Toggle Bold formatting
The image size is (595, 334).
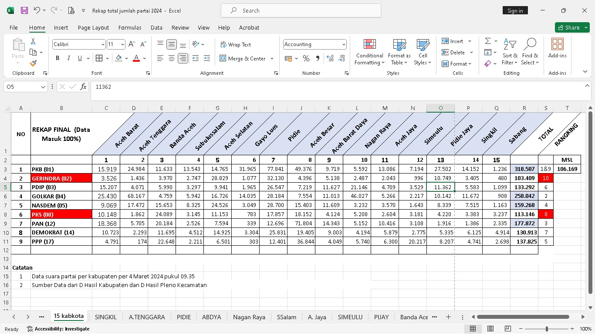coord(57,58)
